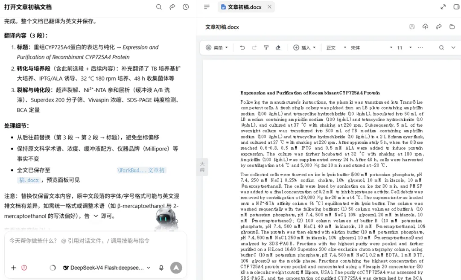Open the font size 11 dropdown
This screenshot has height=280, width=461.
tap(404, 48)
